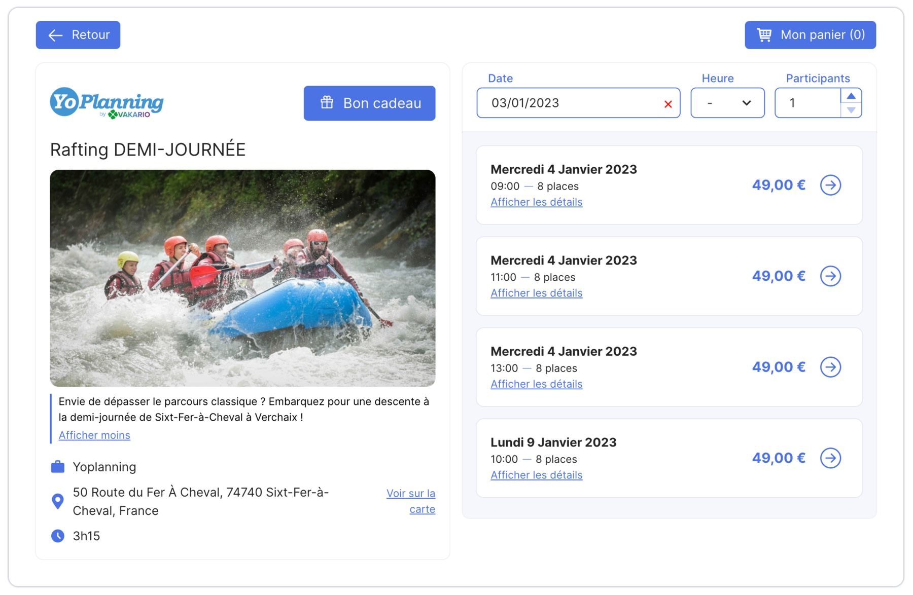Clear the date with the red X
This screenshot has width=913, height=595.
coord(668,104)
